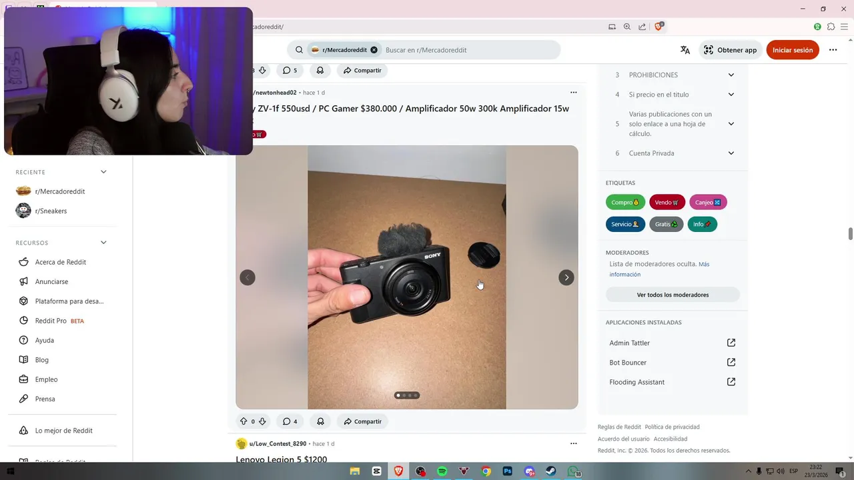The height and width of the screenshot is (480, 854).
Task: Filter by the Vendo tag
Action: pyautogui.click(x=667, y=203)
